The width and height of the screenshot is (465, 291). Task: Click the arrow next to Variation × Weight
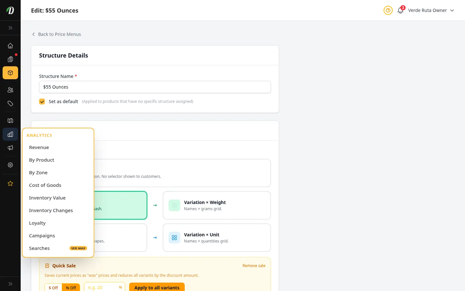click(x=155, y=205)
